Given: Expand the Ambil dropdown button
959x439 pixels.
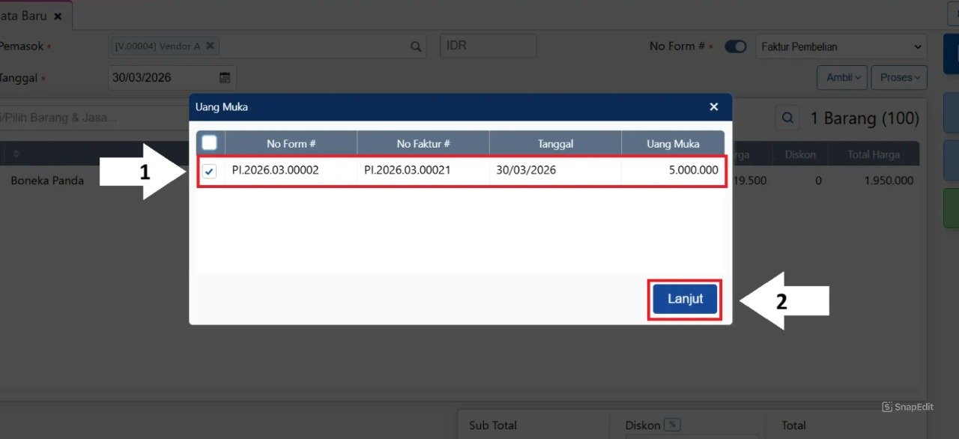Looking at the screenshot, I should (842, 77).
